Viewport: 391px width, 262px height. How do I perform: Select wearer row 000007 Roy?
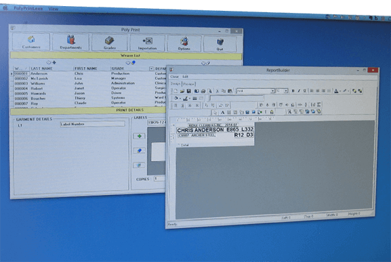pos(89,103)
